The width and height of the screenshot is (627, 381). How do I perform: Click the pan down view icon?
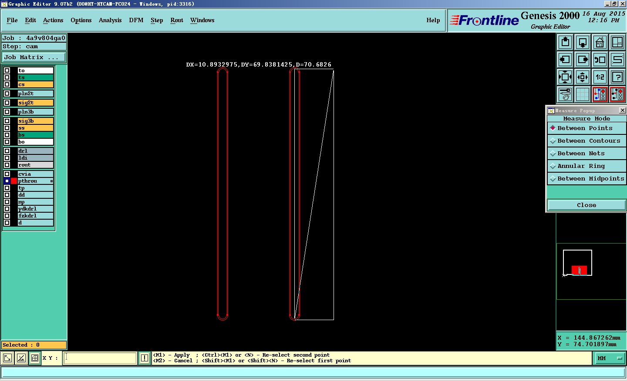click(583, 42)
